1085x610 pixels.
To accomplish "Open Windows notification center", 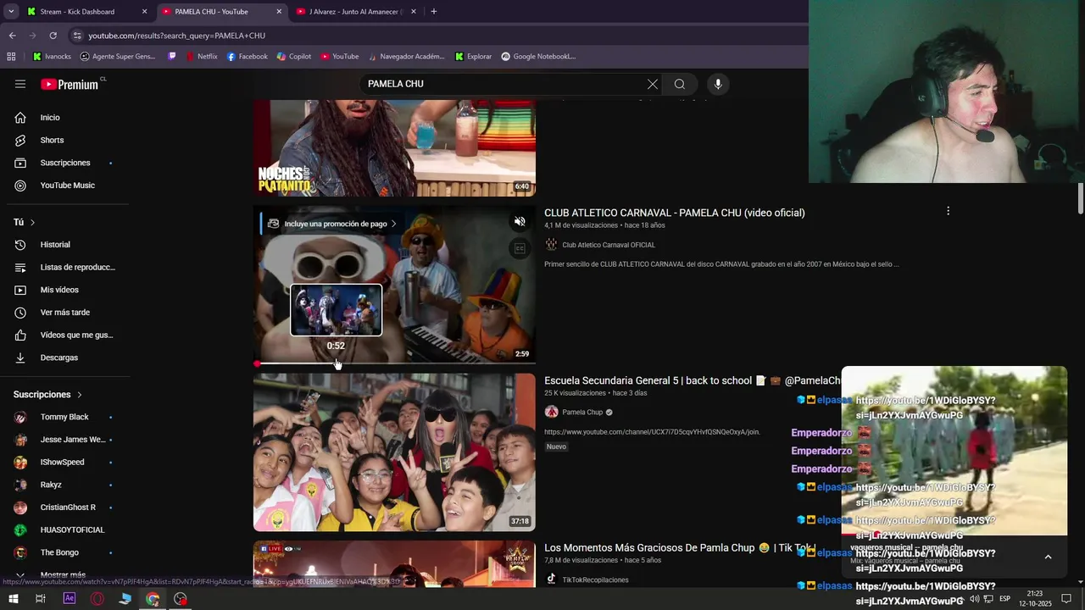I will pyautogui.click(x=1066, y=599).
